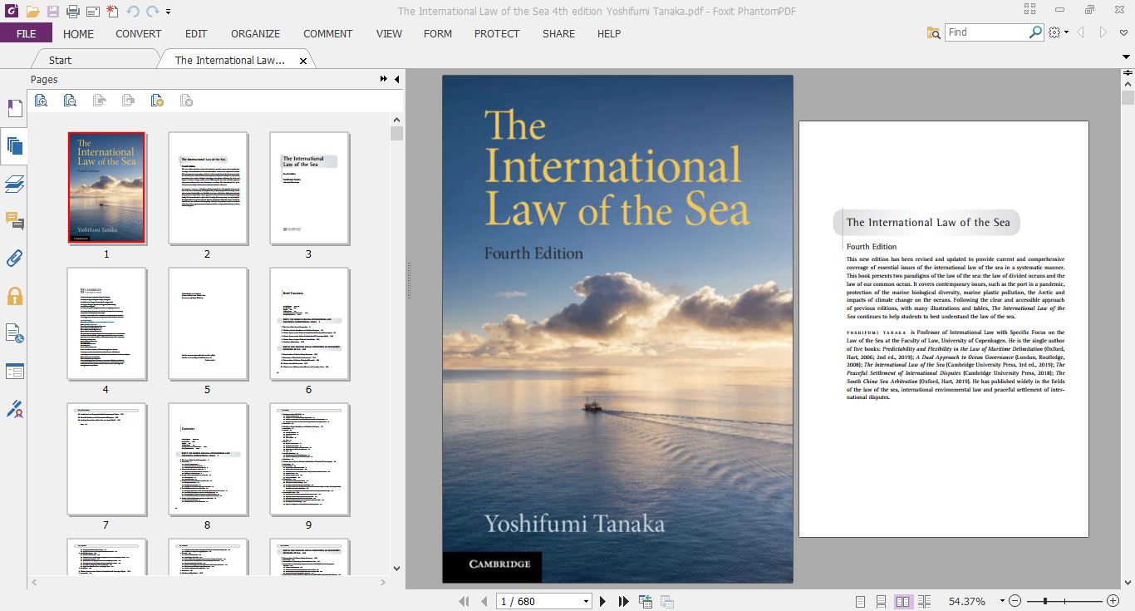The image size is (1135, 611).
Task: Switch to the CONVERT ribbon tab
Action: 139,33
